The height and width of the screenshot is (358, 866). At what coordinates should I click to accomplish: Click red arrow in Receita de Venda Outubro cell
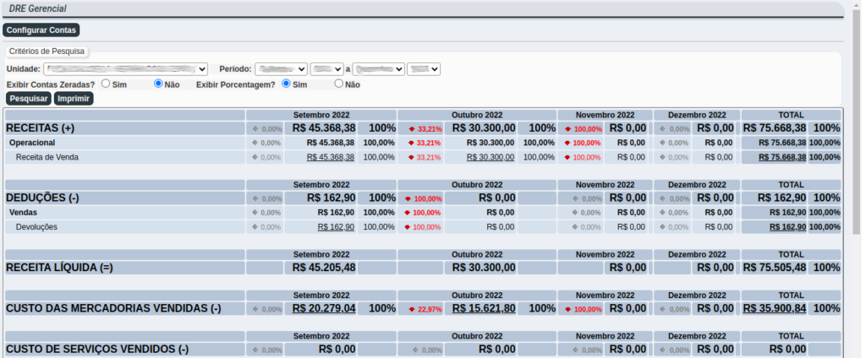click(x=411, y=158)
